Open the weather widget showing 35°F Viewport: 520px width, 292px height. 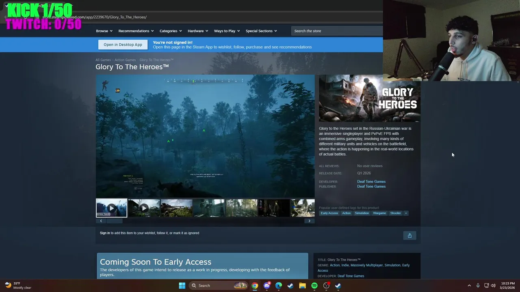(18, 286)
